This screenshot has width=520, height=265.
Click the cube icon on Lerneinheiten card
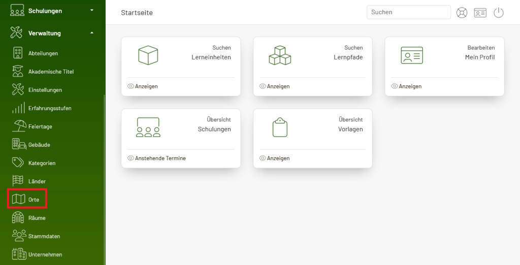pyautogui.click(x=148, y=55)
